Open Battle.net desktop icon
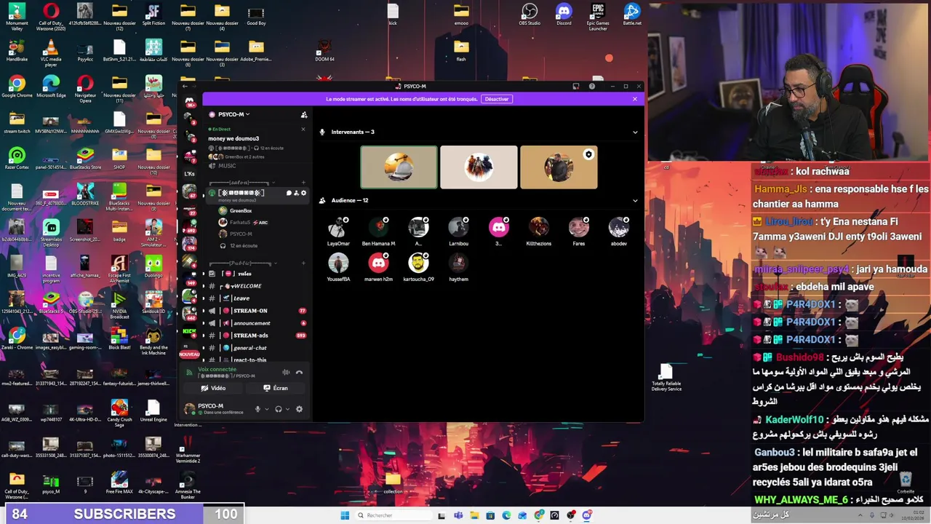Image resolution: width=931 pixels, height=524 pixels. tap(632, 15)
